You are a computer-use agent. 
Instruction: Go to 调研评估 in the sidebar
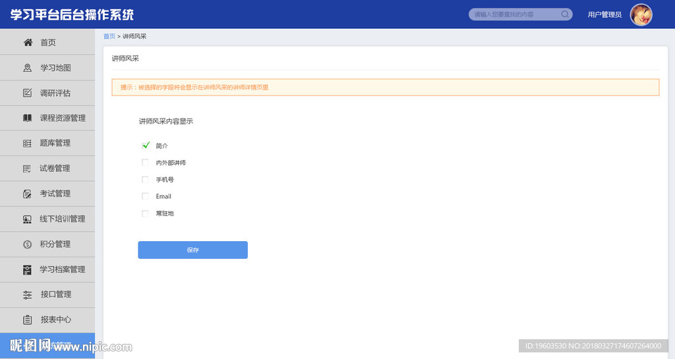point(47,93)
